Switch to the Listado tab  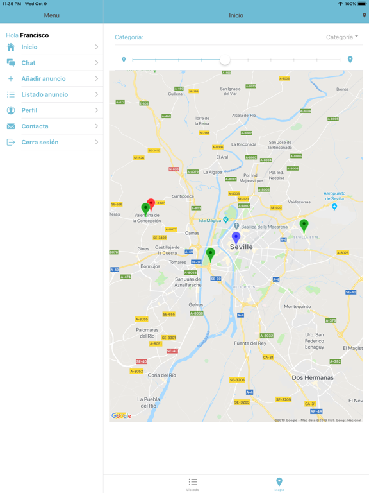tap(193, 485)
